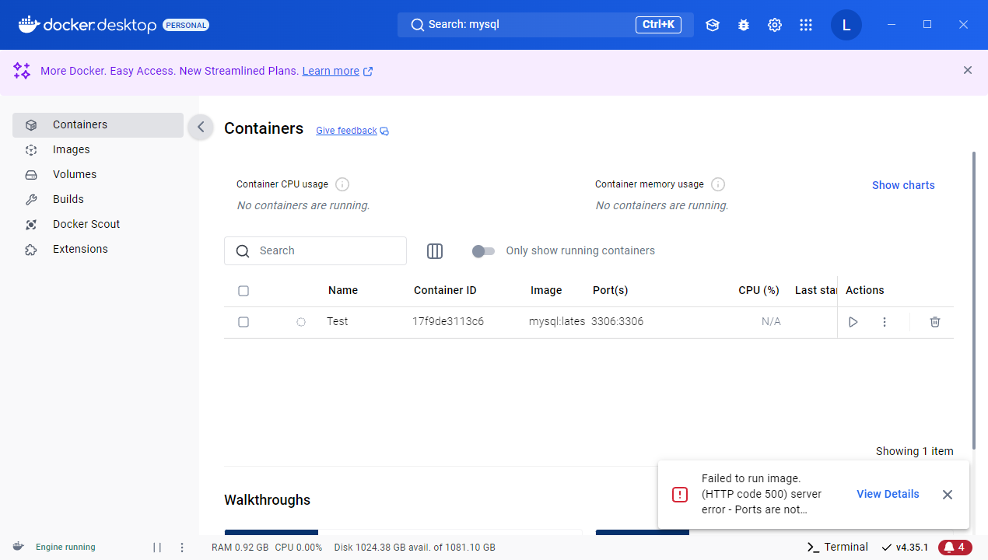
Task: Dismiss the streamlined plans promo banner
Action: coord(968,70)
